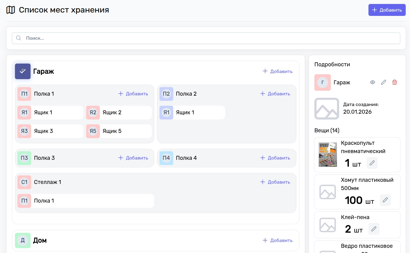Click Добавить in the Гараж header row

(278, 71)
